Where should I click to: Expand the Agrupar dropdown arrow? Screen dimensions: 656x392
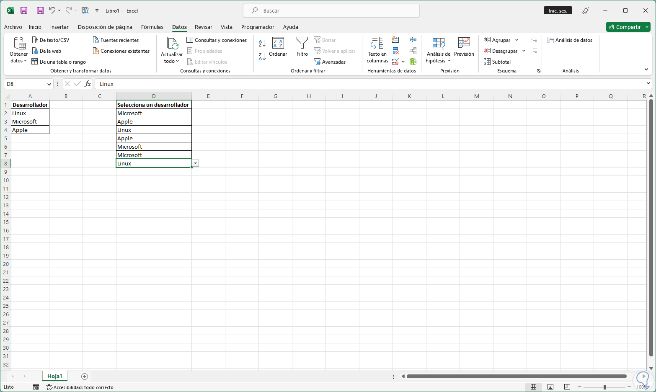(517, 40)
